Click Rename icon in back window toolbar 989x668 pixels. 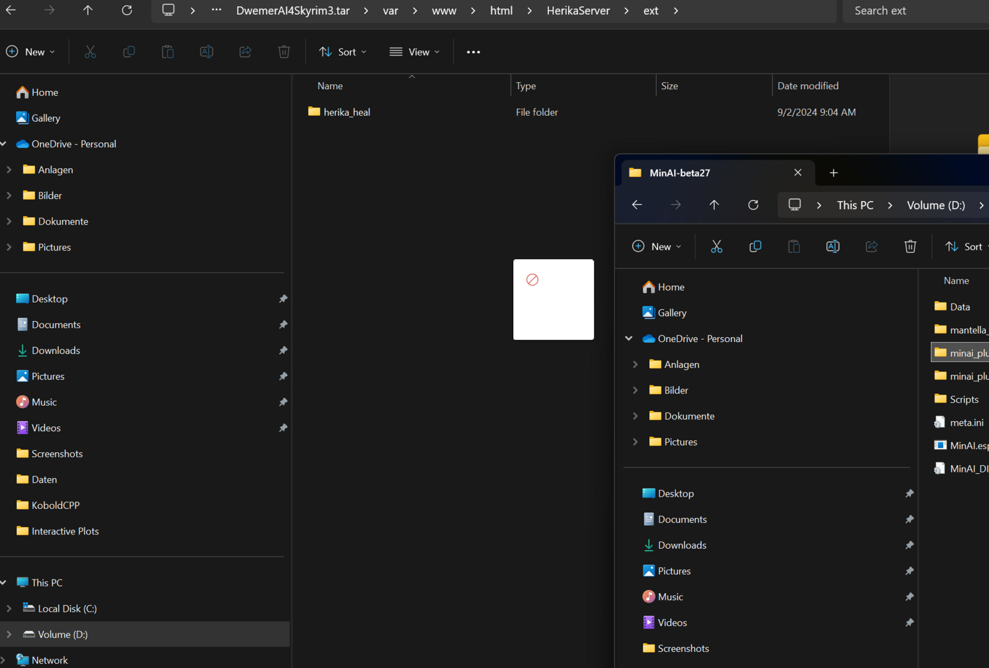[207, 52]
